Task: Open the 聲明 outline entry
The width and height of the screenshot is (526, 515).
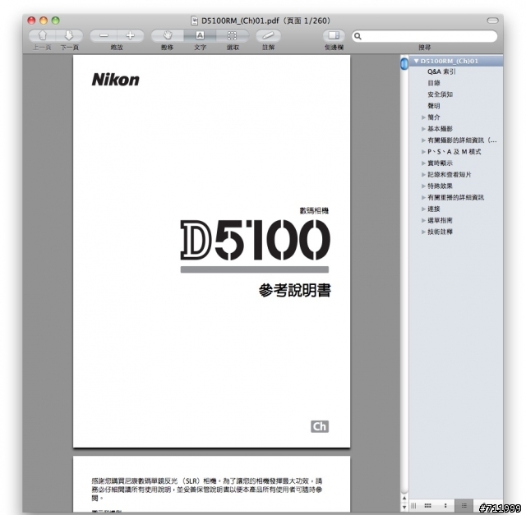Action: coord(434,106)
